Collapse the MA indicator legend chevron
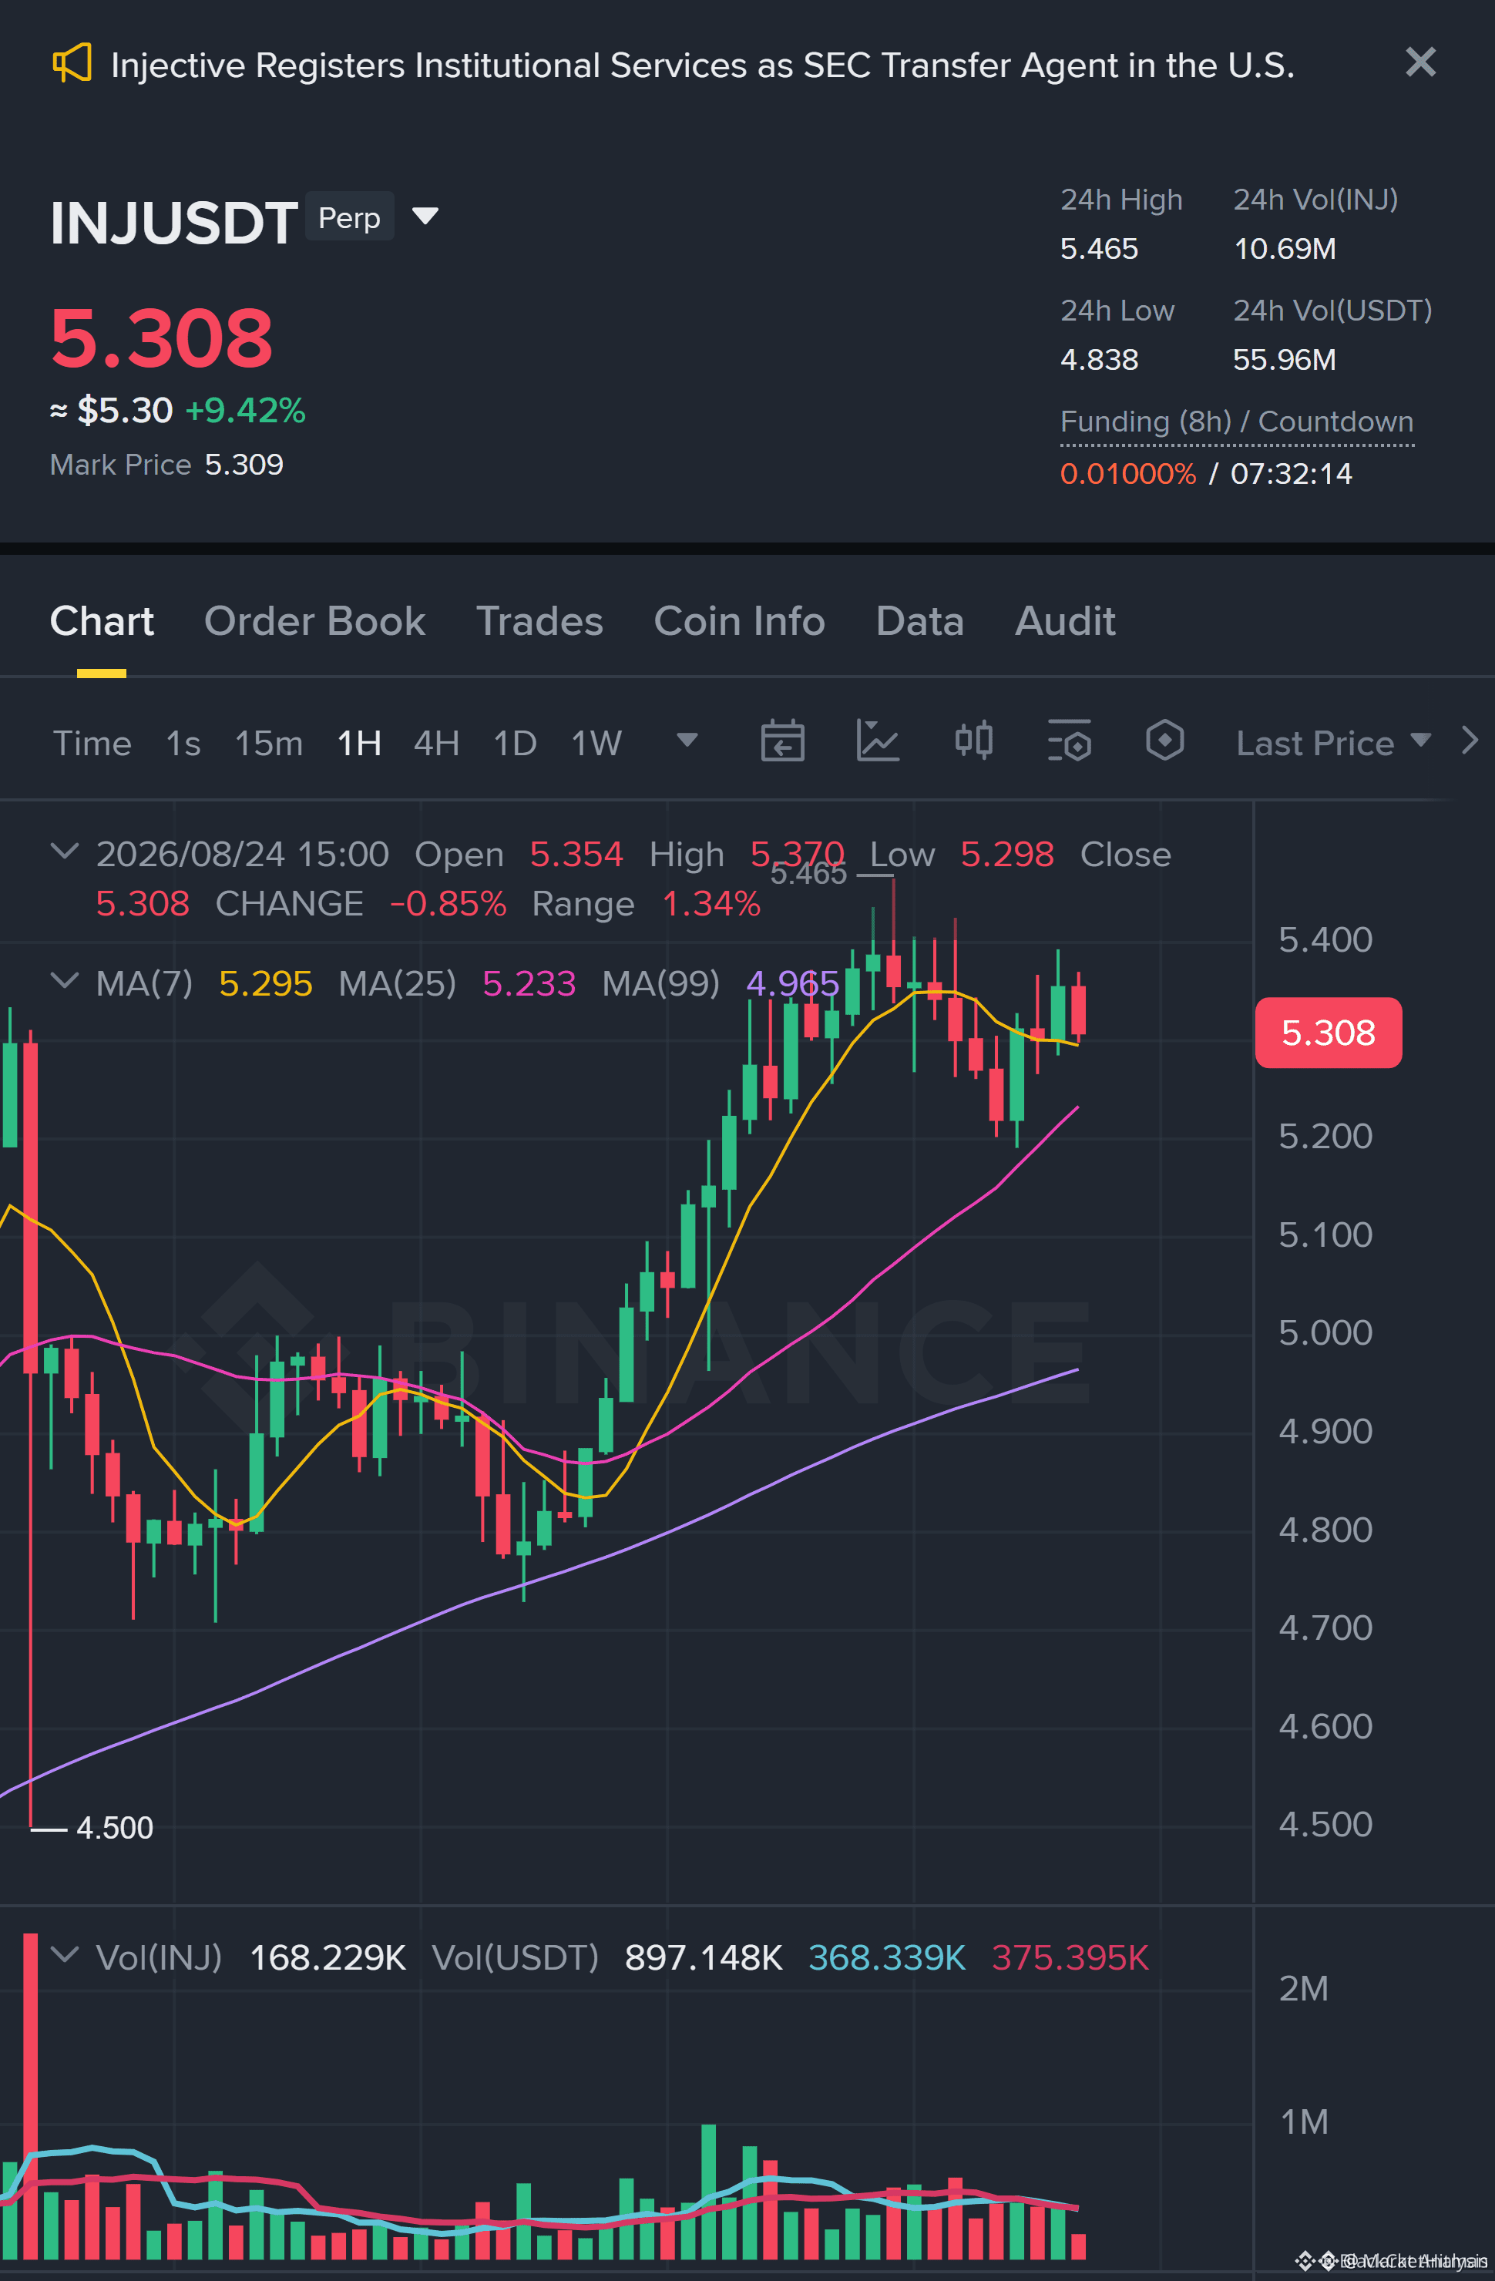 [63, 980]
